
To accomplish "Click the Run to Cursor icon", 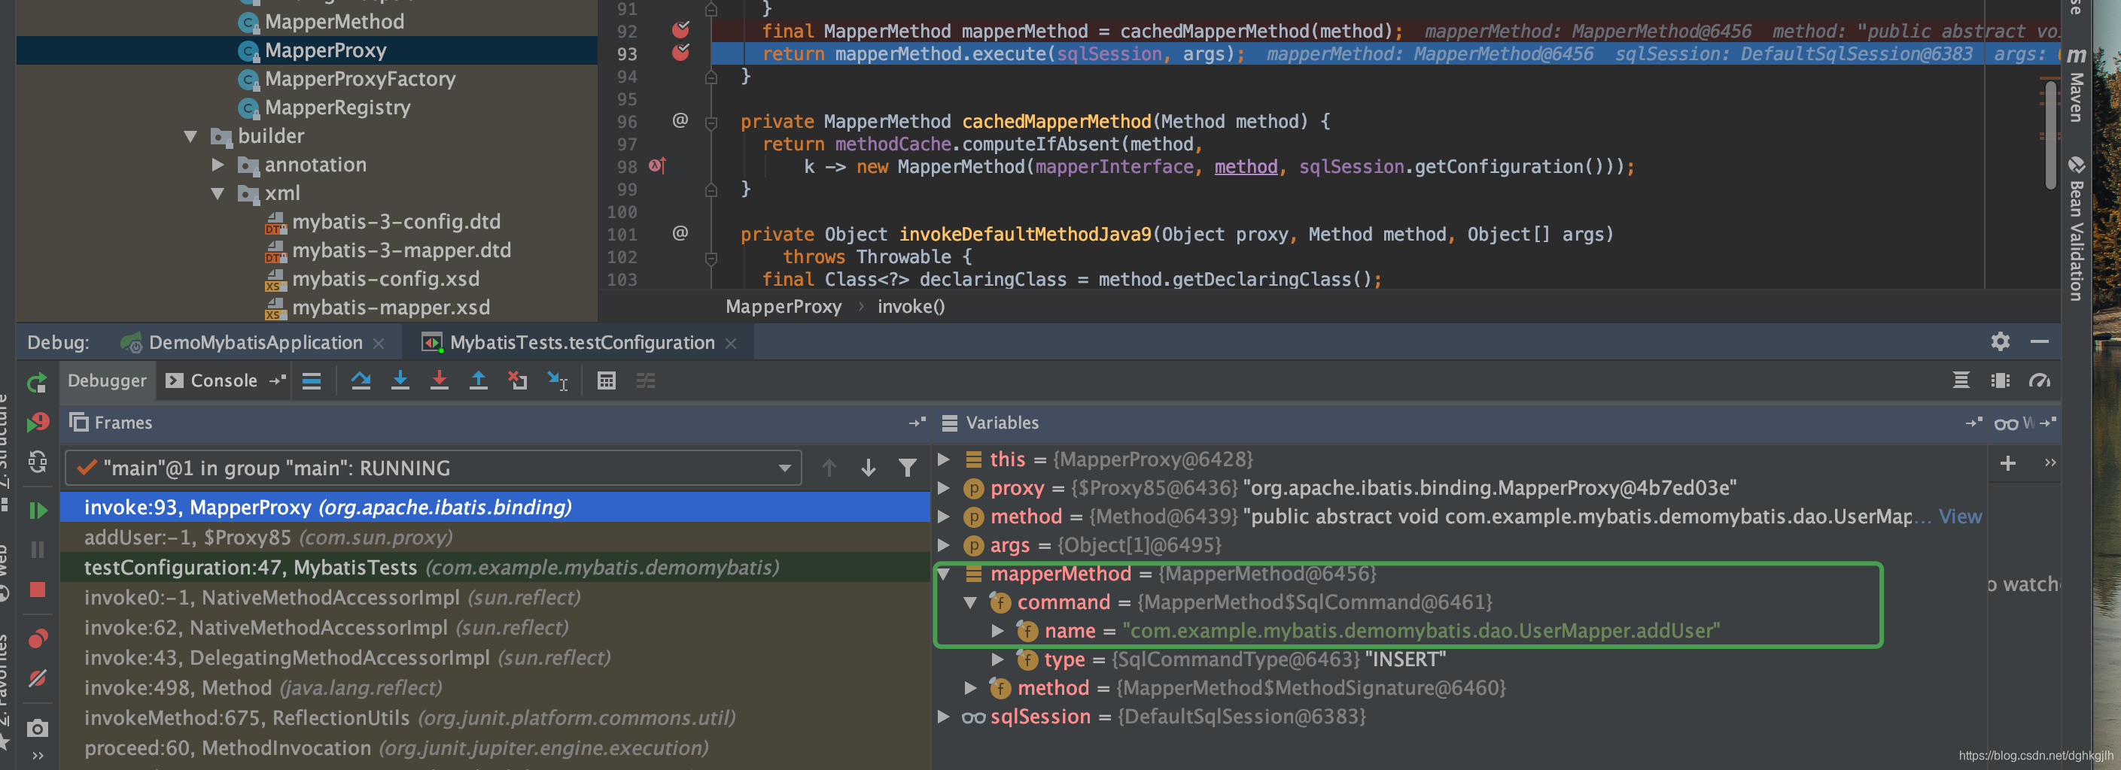I will (x=558, y=381).
